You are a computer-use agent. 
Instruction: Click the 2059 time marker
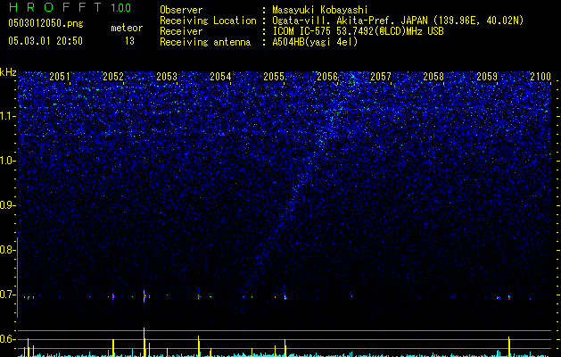pos(487,77)
